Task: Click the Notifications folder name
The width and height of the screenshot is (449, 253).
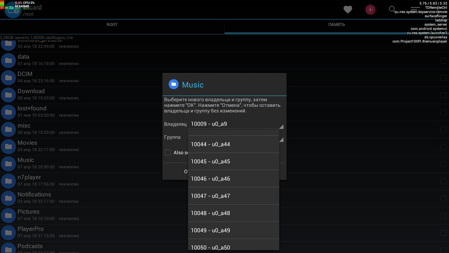Action: coord(34,194)
